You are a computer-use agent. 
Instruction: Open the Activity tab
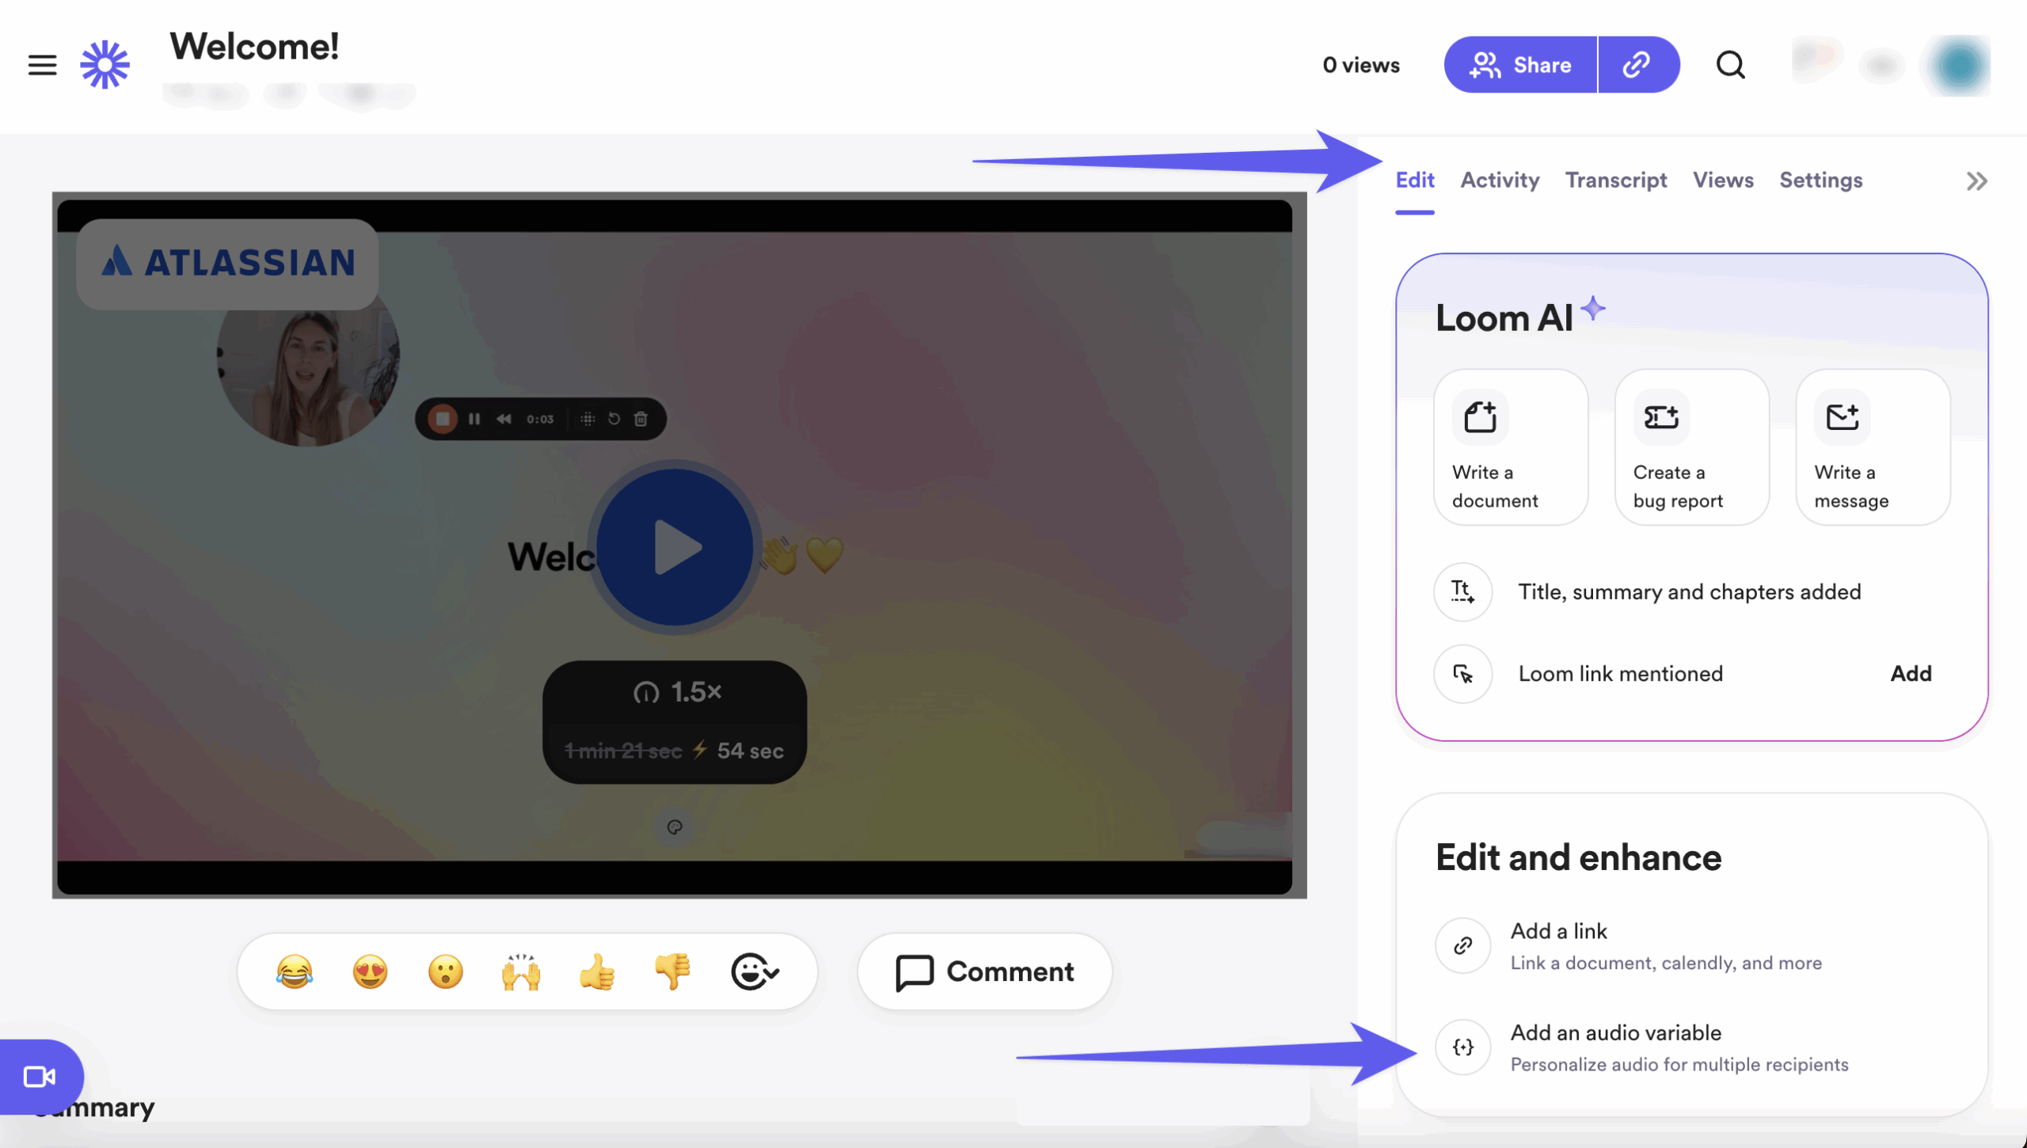coord(1499,181)
